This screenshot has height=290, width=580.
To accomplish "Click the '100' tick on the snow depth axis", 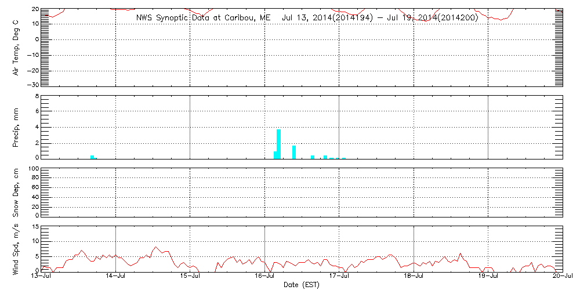I will tap(34, 169).
